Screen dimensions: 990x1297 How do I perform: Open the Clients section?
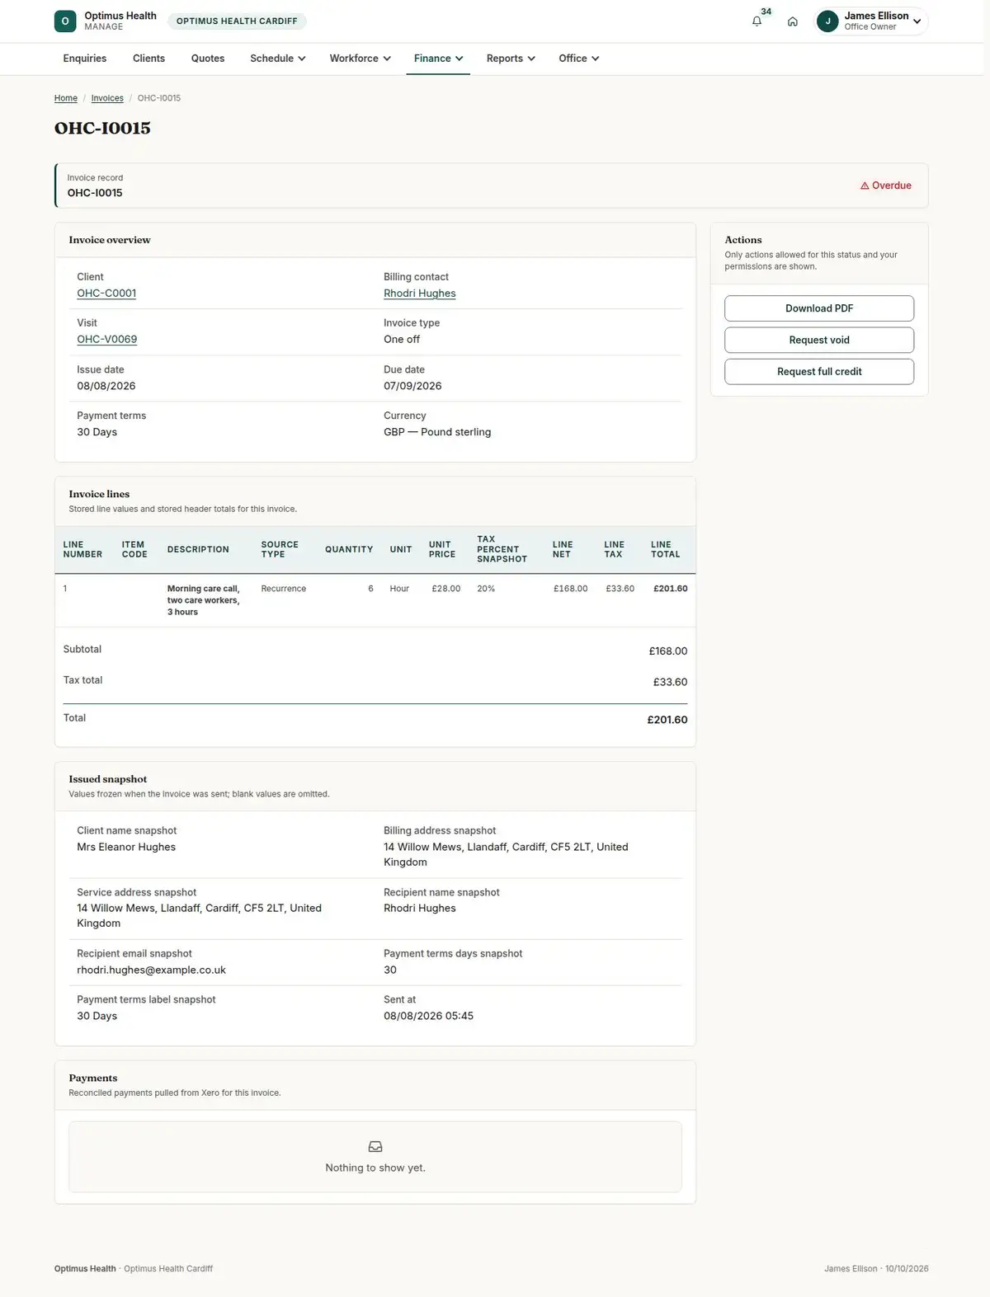coord(148,59)
